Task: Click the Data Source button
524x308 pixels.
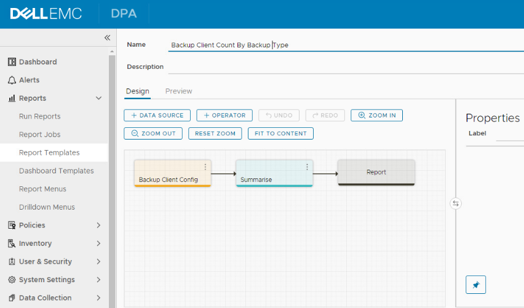Action: 157,115
